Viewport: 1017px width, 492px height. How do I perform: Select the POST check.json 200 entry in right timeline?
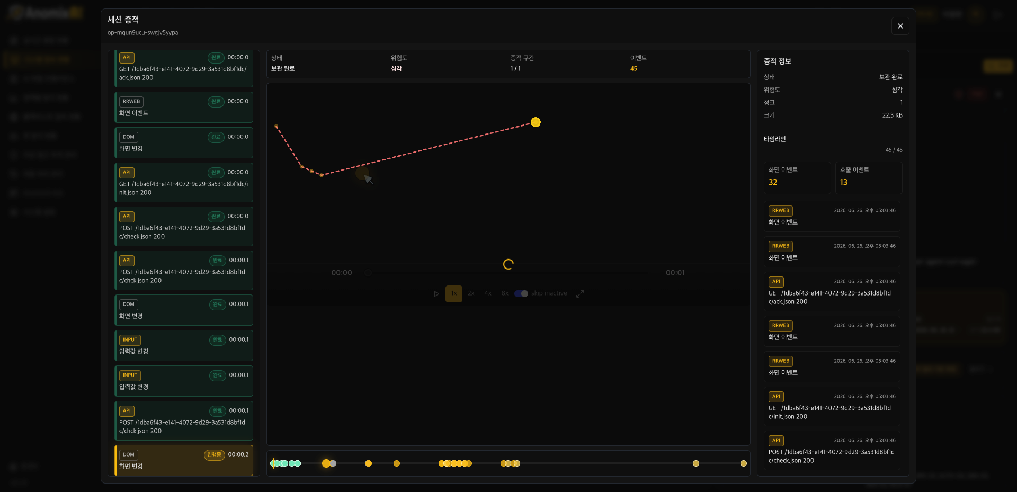[832, 451]
